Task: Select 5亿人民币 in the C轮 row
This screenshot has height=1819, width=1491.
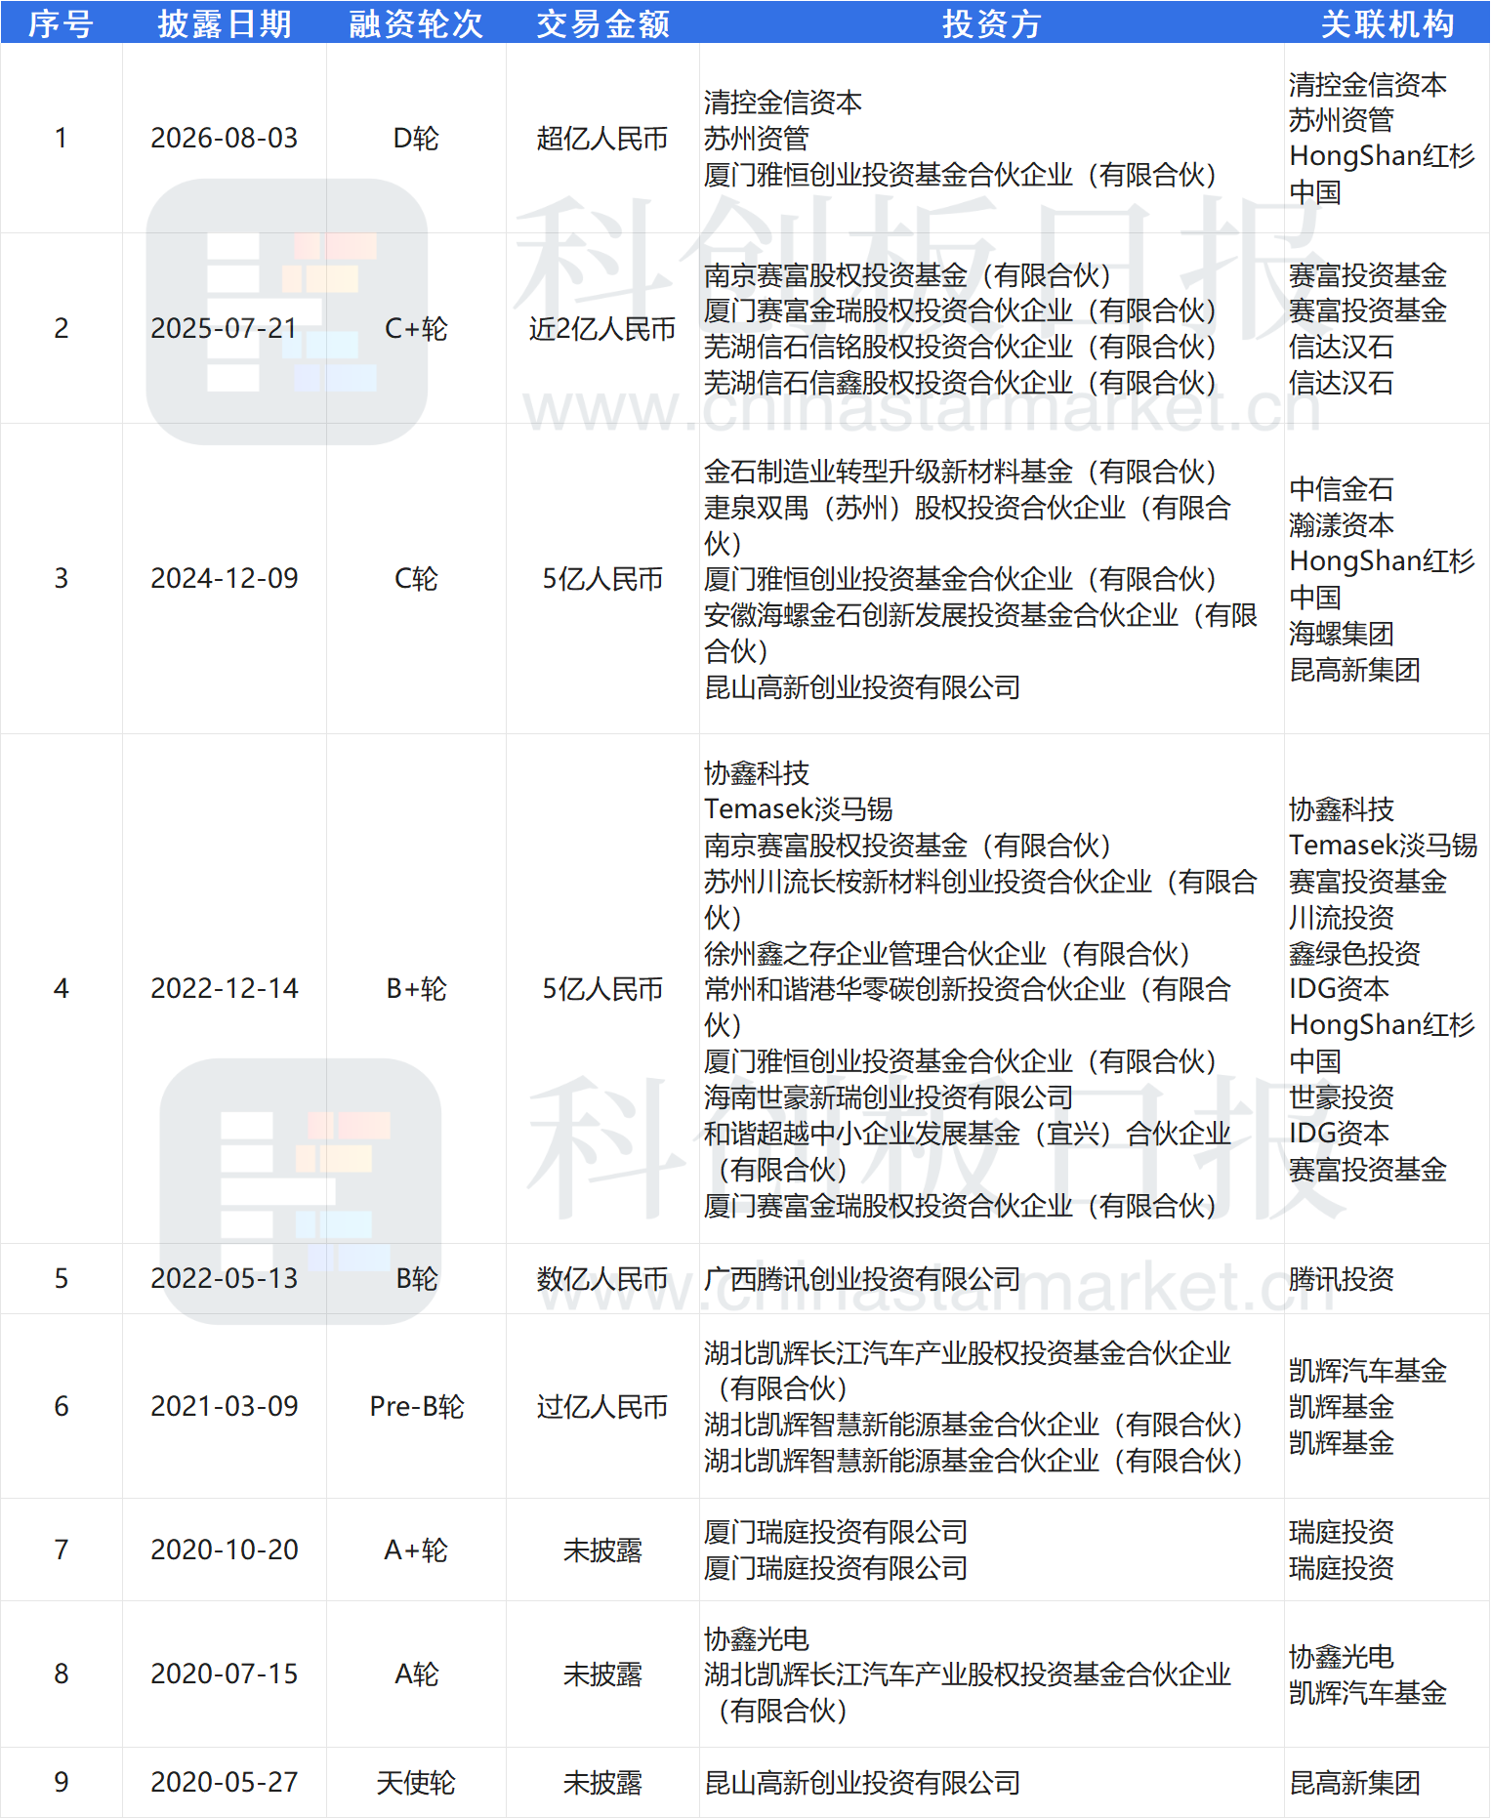Action: (x=602, y=578)
